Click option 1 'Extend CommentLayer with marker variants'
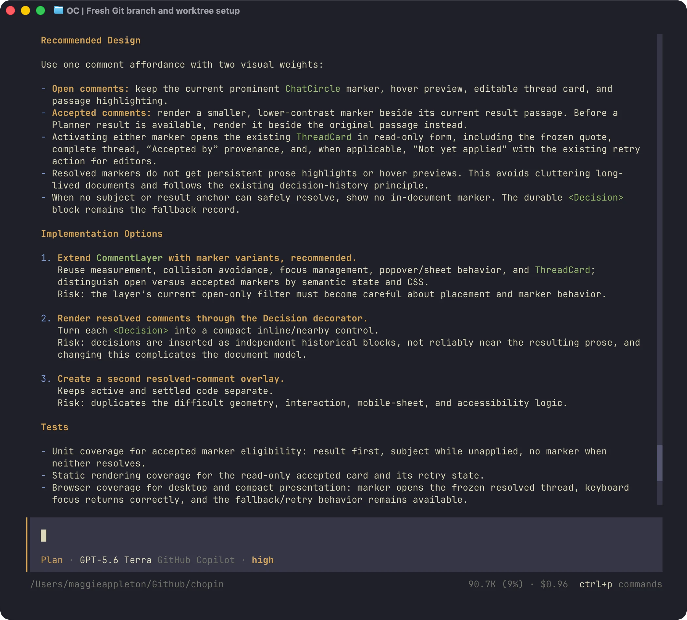 coord(207,258)
